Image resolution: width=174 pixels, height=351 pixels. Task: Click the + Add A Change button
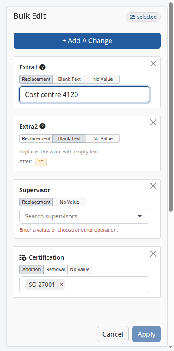(87, 41)
